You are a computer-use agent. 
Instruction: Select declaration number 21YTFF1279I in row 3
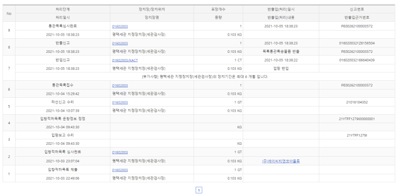pos(357,136)
